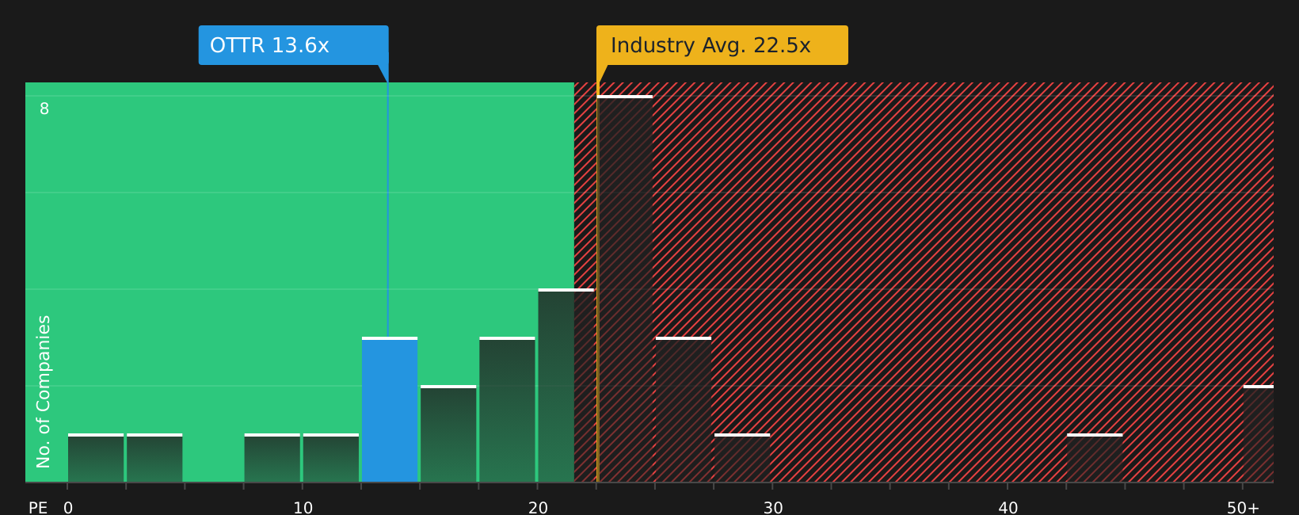Click the bar at PE 25-27.5

[x=684, y=410]
